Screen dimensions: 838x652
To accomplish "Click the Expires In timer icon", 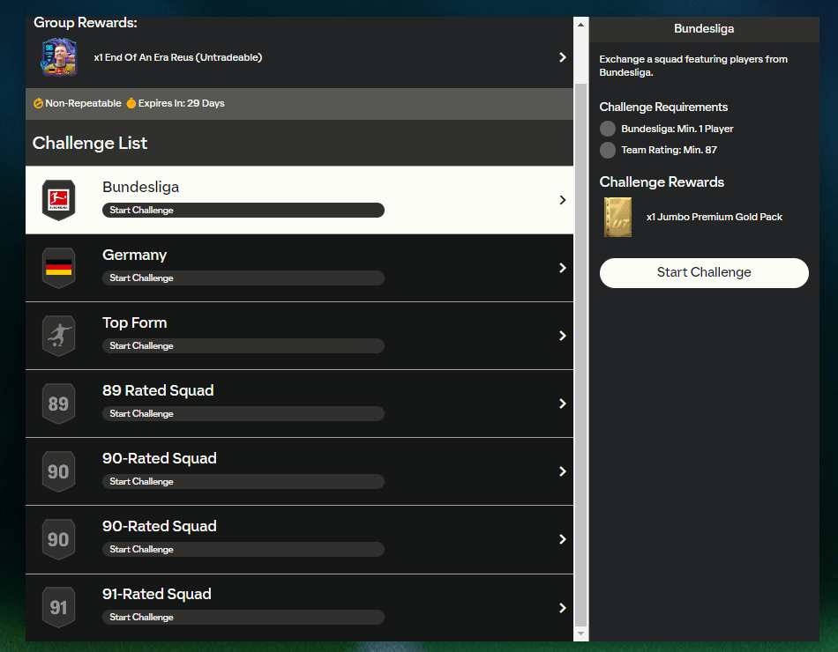I will point(131,103).
